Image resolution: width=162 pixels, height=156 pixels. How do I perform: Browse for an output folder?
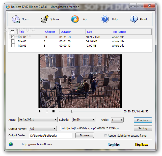click(85, 135)
